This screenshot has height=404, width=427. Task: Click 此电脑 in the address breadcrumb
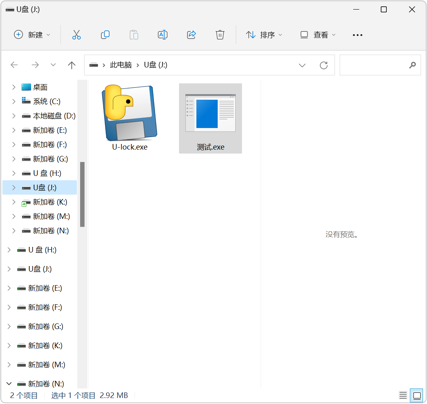[121, 65]
